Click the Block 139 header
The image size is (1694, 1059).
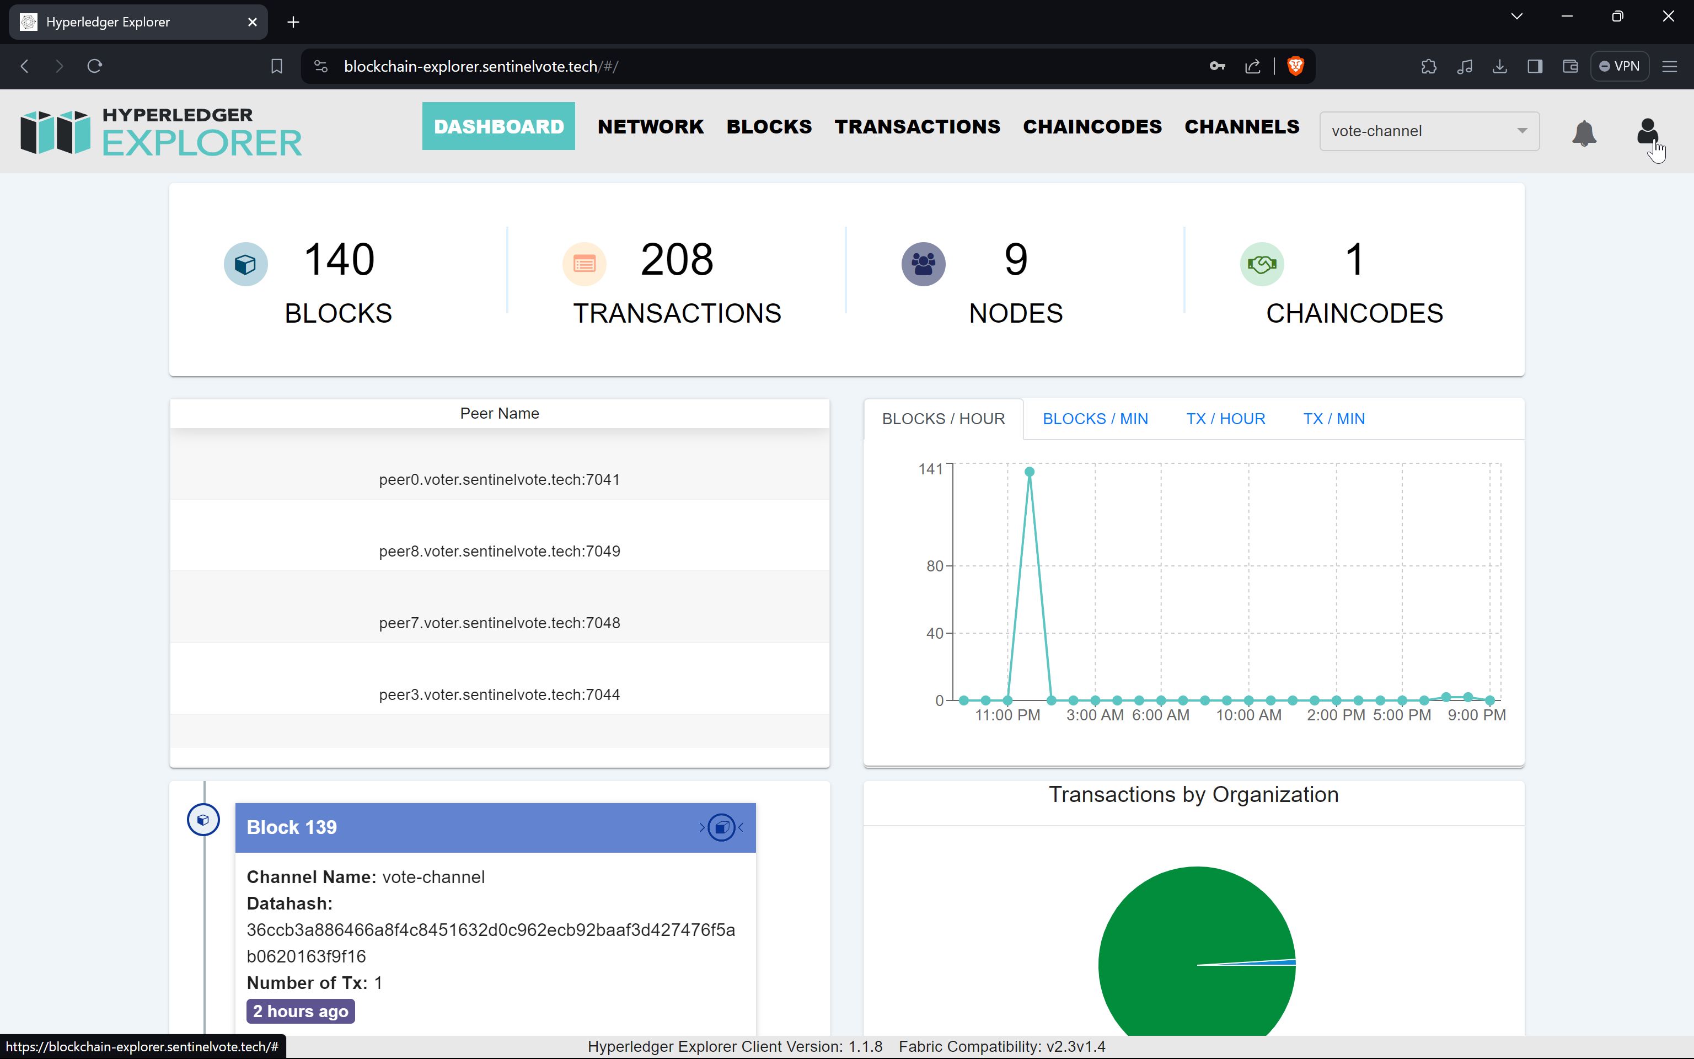[x=496, y=827]
